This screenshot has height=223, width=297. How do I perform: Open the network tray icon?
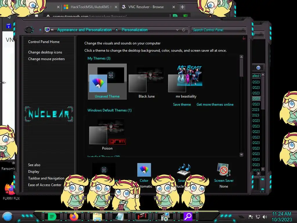click(258, 217)
